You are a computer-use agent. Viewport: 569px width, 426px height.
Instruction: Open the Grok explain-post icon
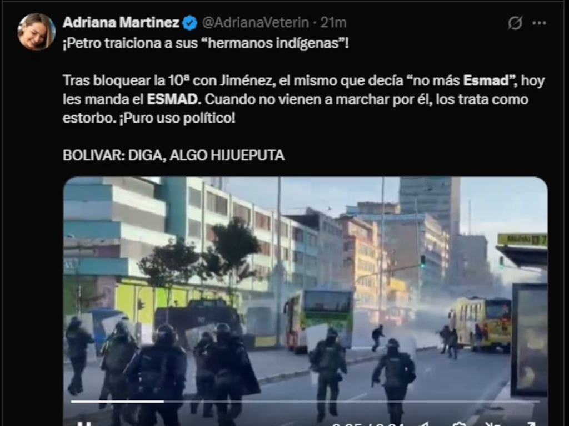(515, 23)
